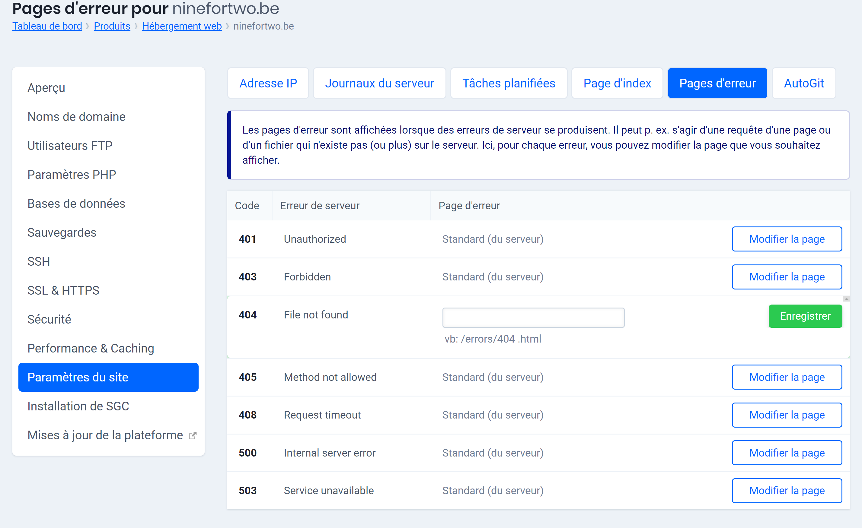Screen dimensions: 862x528
Task: Click small scroll arrow near Enregistrer button
Action: click(x=846, y=299)
